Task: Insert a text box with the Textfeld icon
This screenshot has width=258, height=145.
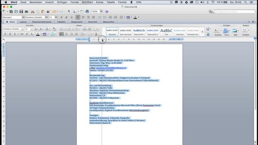Action: coord(217,31)
